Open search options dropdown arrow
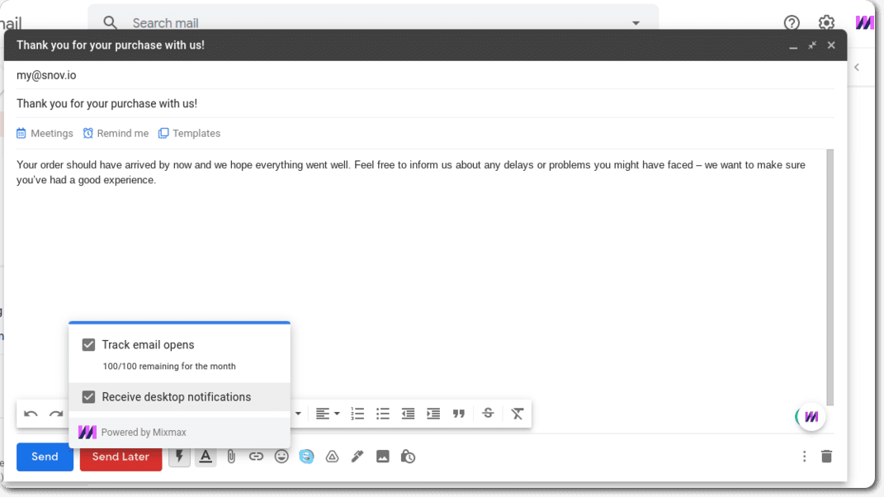The width and height of the screenshot is (884, 497). pos(636,23)
